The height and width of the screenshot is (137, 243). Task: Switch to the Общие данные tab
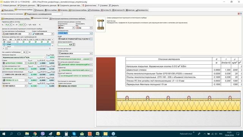point(8,10)
